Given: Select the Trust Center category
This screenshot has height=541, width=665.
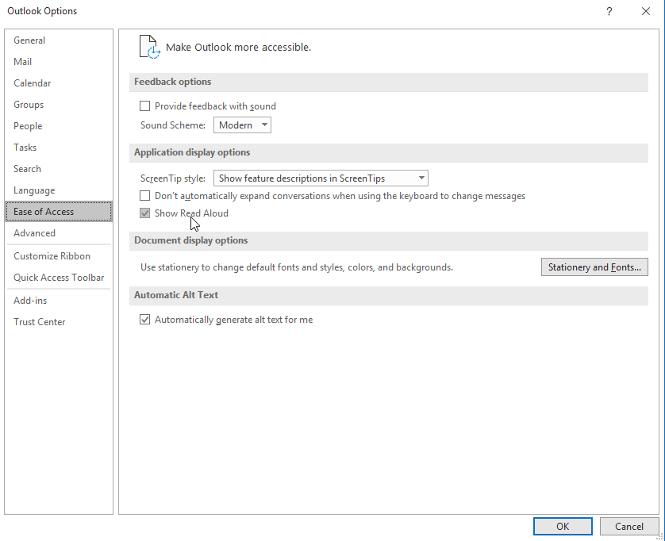Looking at the screenshot, I should (x=40, y=322).
